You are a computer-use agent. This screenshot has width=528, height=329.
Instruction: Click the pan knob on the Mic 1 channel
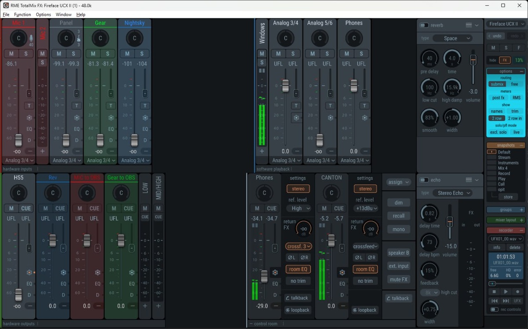[18, 38]
